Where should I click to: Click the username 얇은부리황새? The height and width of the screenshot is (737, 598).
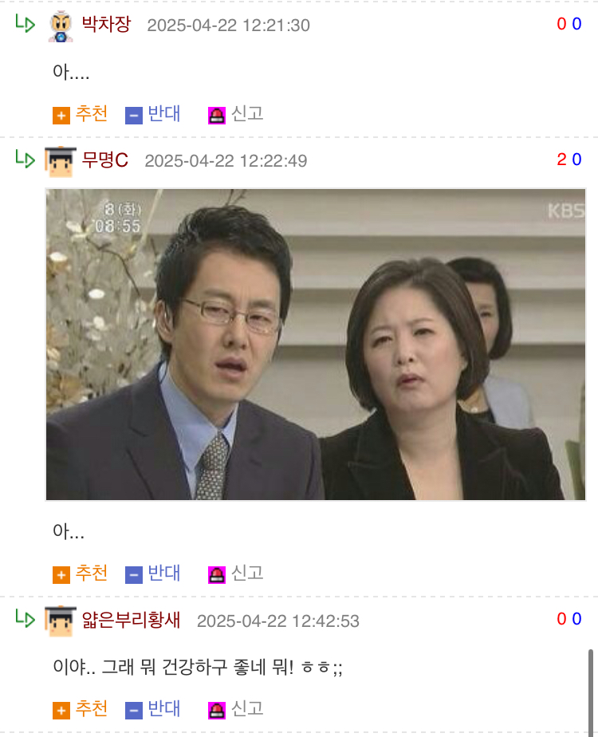click(131, 620)
